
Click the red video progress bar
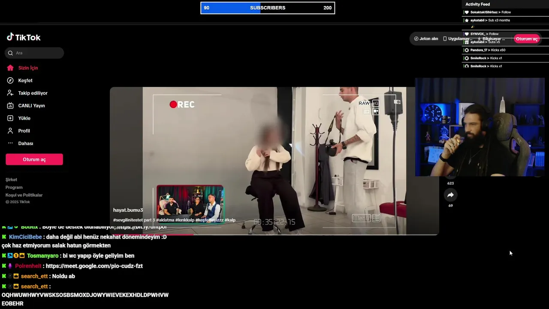(151, 234)
